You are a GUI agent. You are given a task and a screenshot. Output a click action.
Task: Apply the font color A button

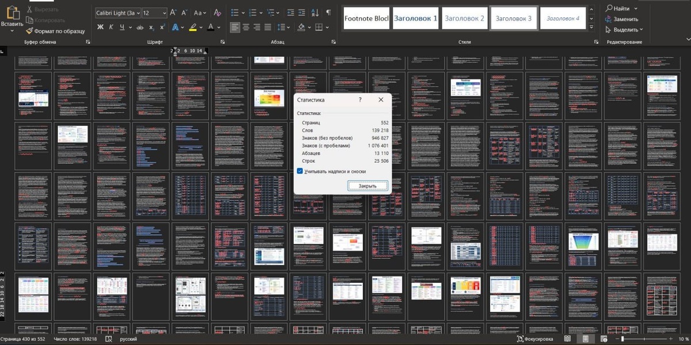[x=211, y=27]
